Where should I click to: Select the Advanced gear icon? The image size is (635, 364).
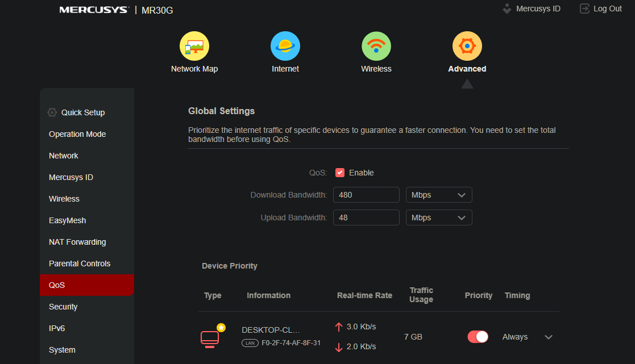click(467, 46)
